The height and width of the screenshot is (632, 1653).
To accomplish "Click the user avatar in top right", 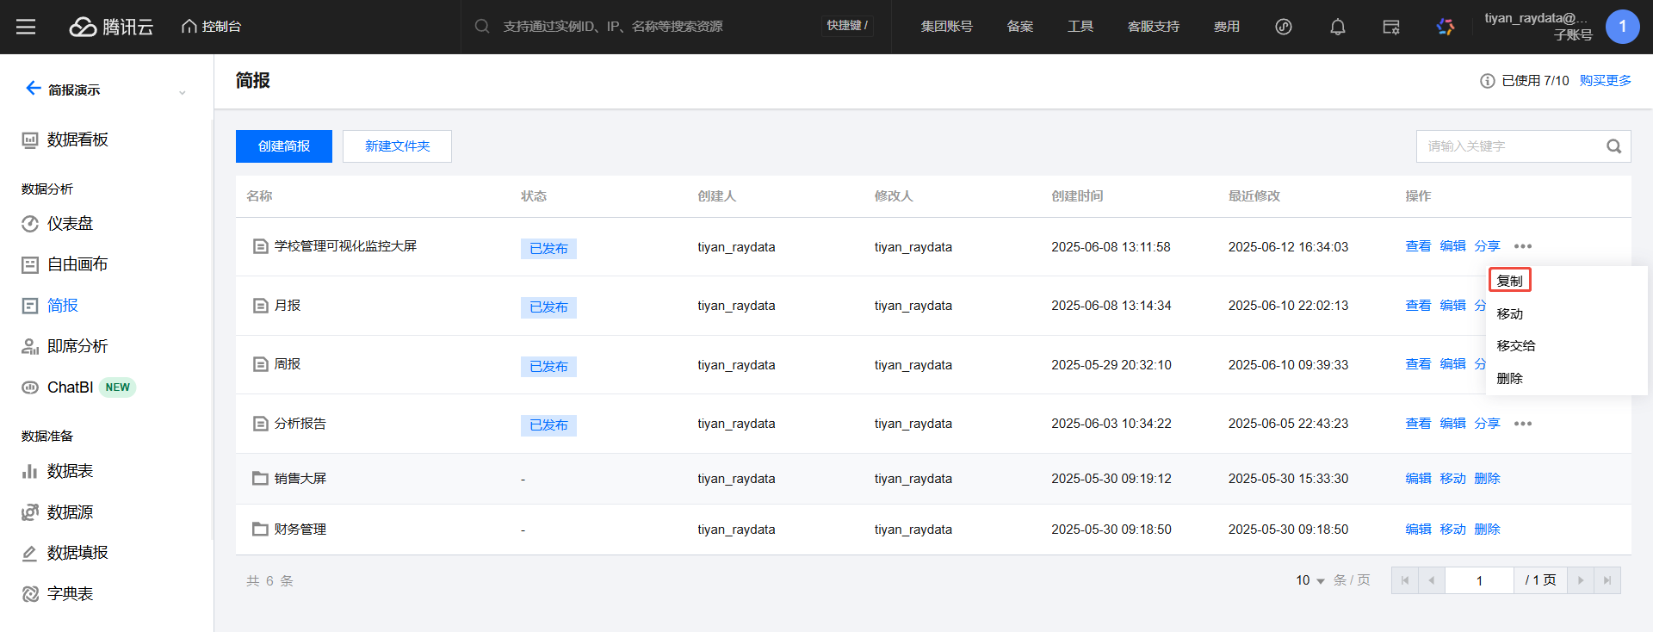I will (x=1622, y=27).
